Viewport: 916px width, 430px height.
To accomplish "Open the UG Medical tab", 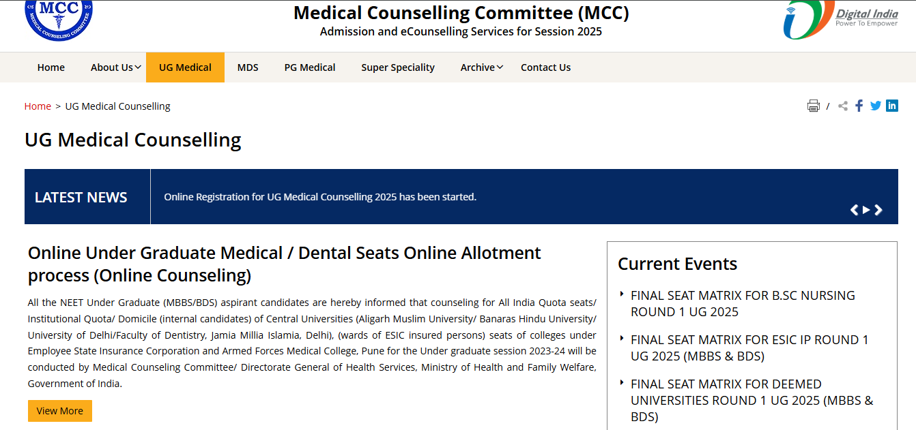I will (185, 67).
